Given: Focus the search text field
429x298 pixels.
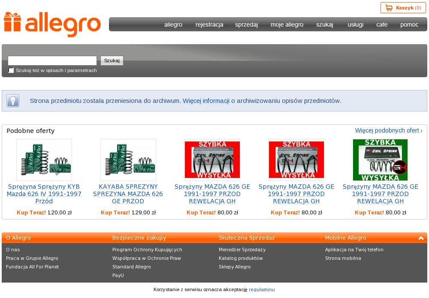Looking at the screenshot, I should 52,60.
